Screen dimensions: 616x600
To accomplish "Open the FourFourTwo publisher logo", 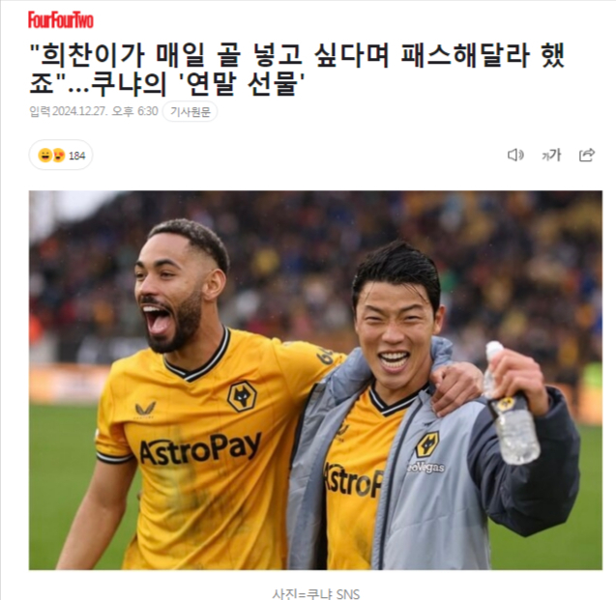I will 61,19.
